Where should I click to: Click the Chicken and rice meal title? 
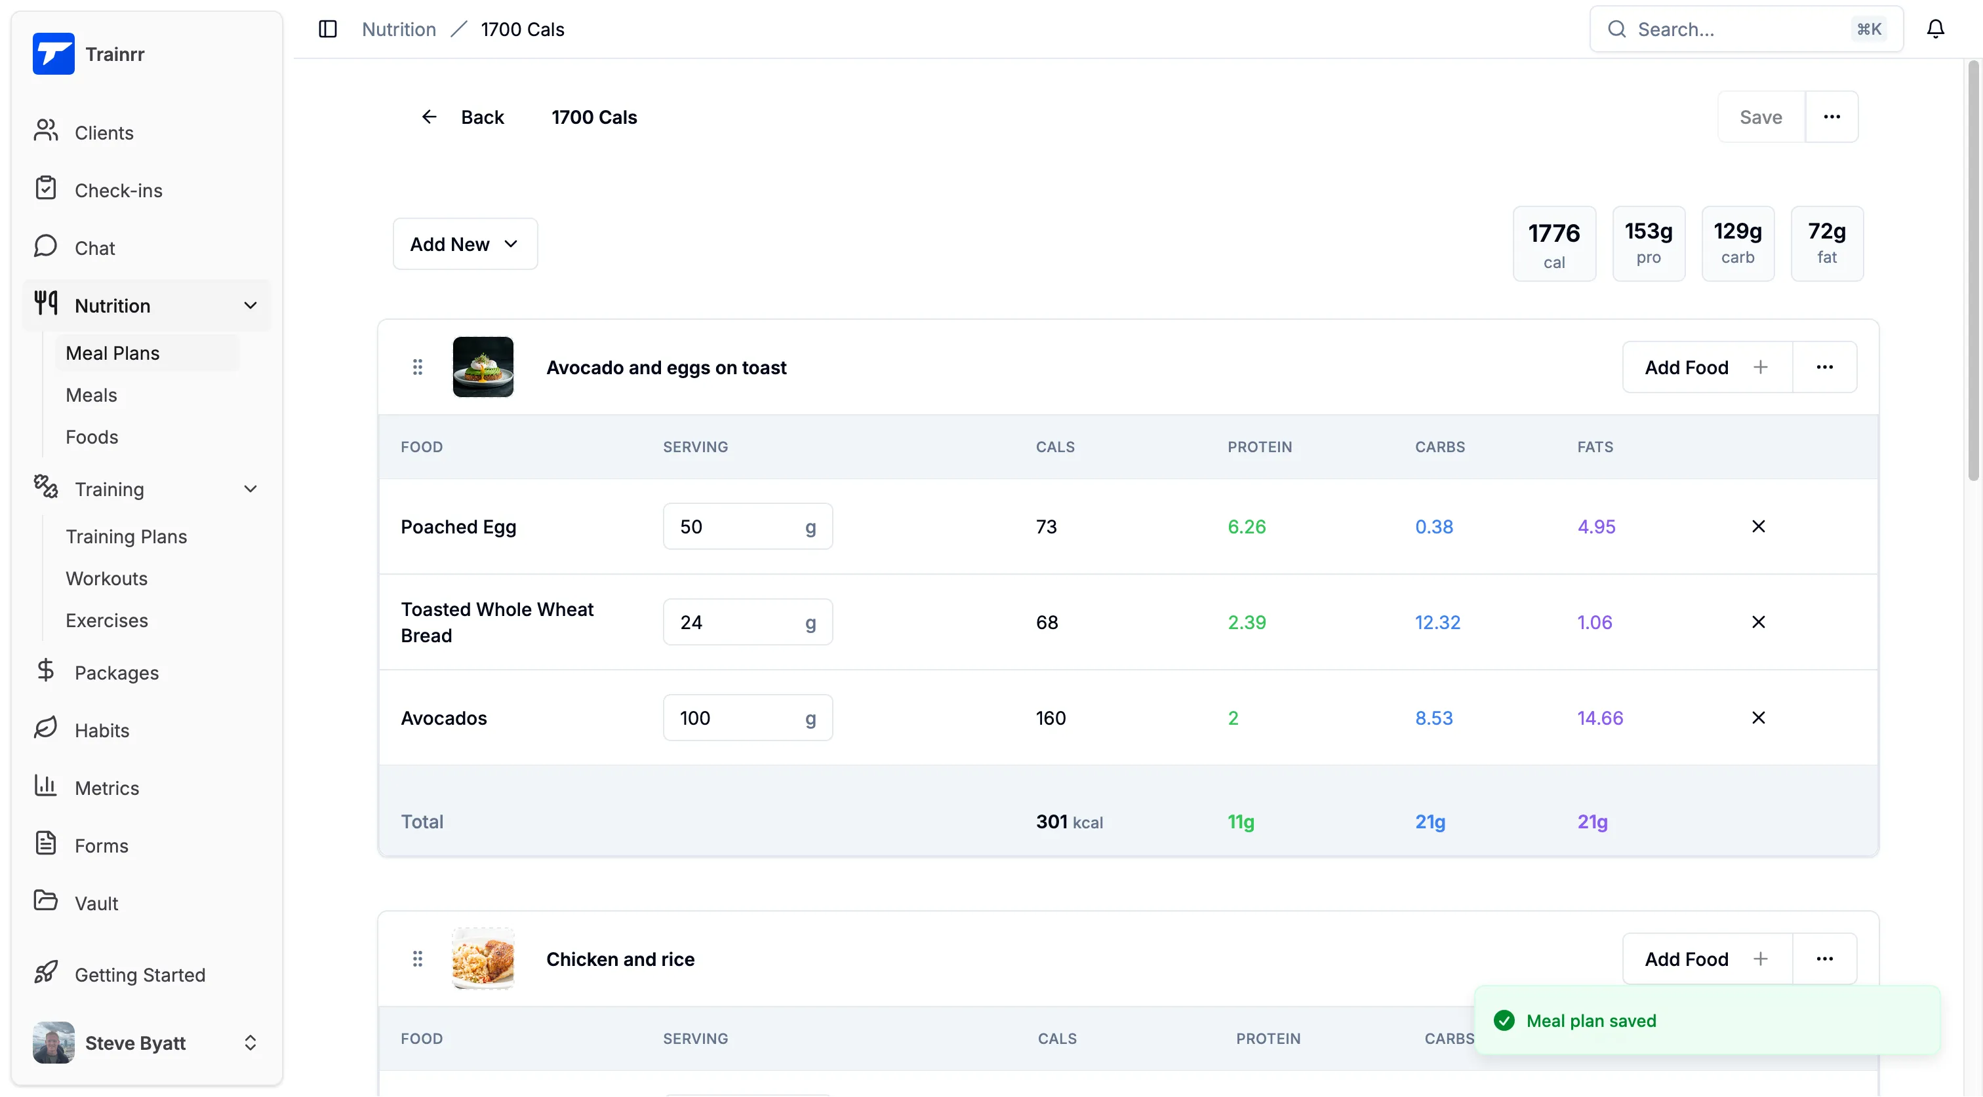click(620, 959)
